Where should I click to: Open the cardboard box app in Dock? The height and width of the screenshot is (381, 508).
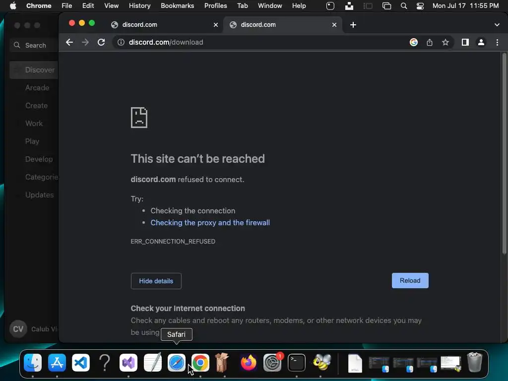pyautogui.click(x=222, y=363)
